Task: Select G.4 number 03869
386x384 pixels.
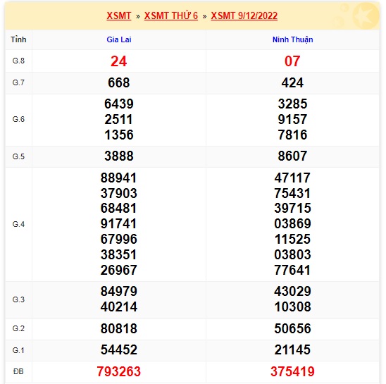Action: (292, 224)
